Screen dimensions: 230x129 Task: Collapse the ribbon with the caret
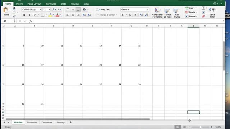click(x=221, y=4)
